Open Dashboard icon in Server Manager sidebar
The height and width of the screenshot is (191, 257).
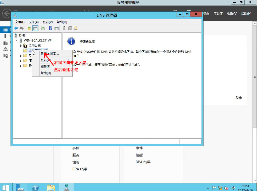click(6, 29)
